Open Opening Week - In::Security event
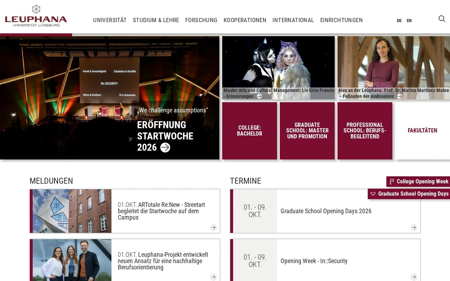The image size is (450, 281). click(x=314, y=261)
